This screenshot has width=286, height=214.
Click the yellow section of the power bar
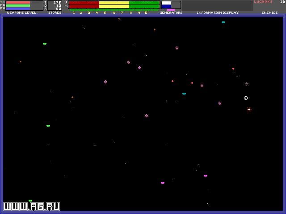coord(114,4)
